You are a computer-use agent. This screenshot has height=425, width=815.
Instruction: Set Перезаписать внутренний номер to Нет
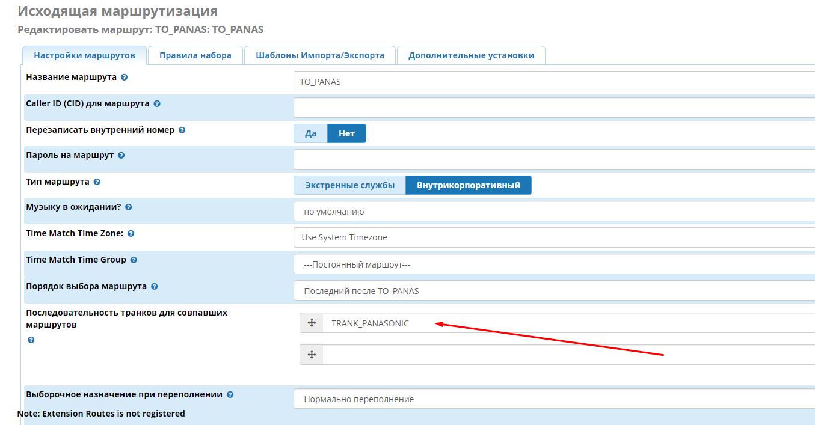pyautogui.click(x=346, y=133)
